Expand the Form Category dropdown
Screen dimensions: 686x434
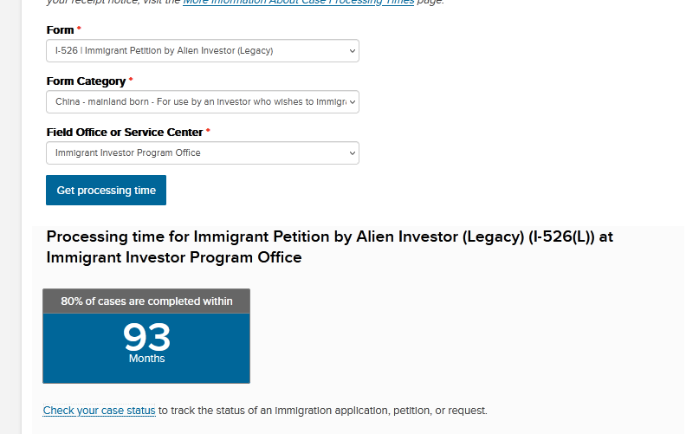pos(202,102)
